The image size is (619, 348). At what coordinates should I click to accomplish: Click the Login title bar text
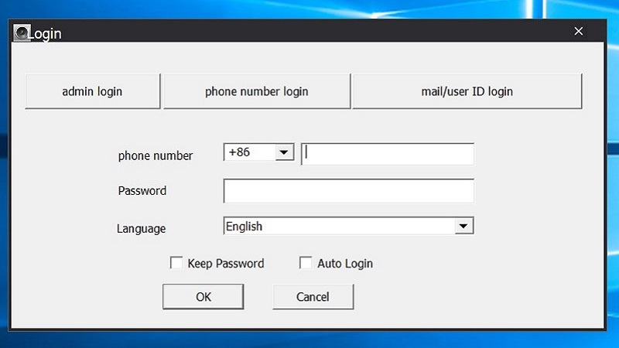click(x=46, y=34)
